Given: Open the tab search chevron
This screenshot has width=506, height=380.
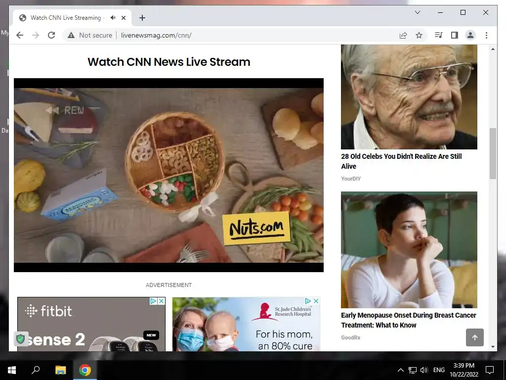Looking at the screenshot, I should [x=417, y=12].
